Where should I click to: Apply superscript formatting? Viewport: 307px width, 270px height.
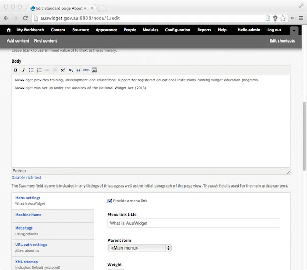(x=63, y=70)
